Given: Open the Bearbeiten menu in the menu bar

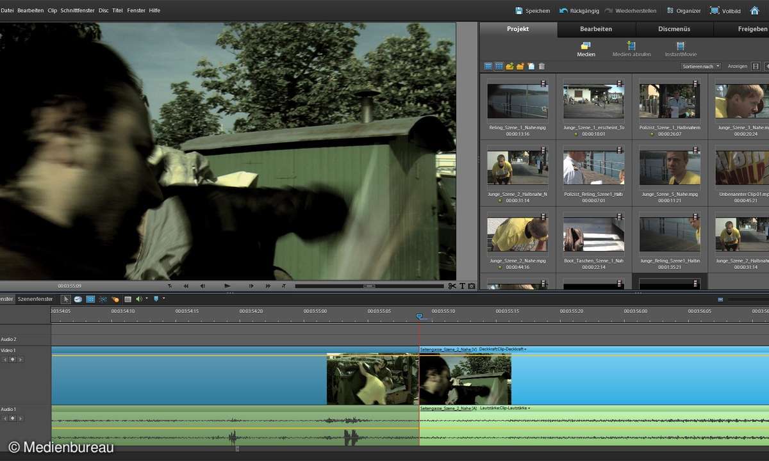Looking at the screenshot, I should (31, 10).
